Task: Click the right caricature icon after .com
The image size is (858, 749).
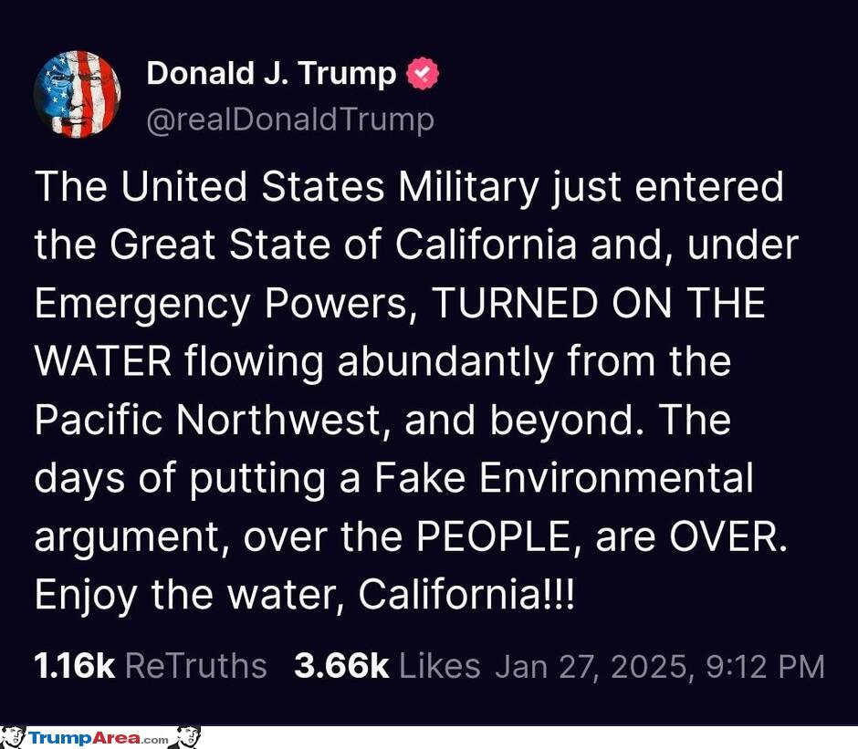Action: coord(185,737)
